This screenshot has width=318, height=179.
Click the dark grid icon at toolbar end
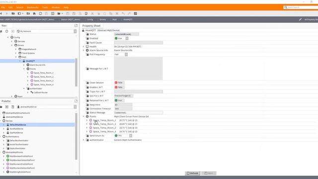(x=135, y=13)
